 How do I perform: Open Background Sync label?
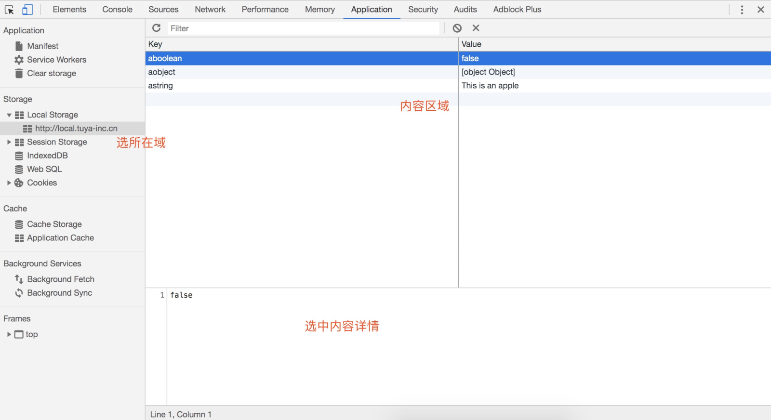60,293
